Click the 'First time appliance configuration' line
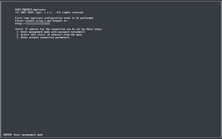This screenshot has height=139, width=222. pyautogui.click(x=54, y=18)
